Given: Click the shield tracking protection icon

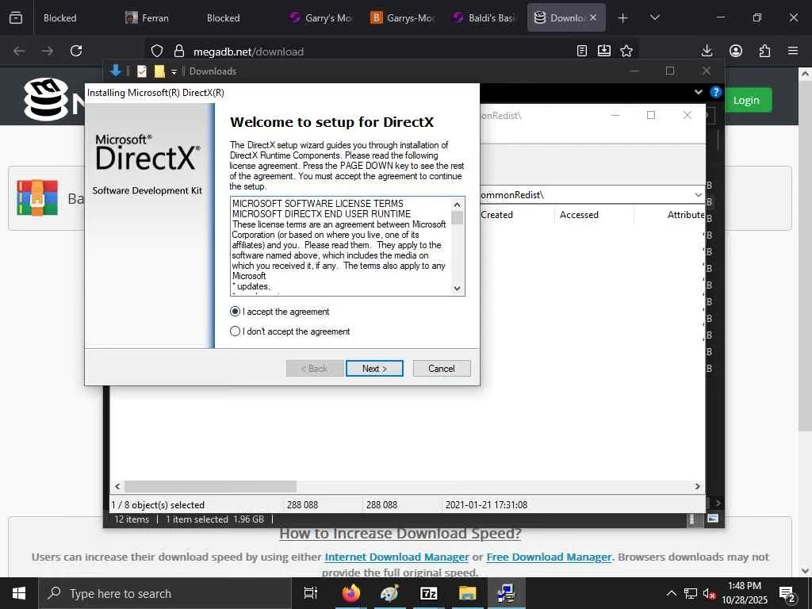Looking at the screenshot, I should tap(157, 51).
